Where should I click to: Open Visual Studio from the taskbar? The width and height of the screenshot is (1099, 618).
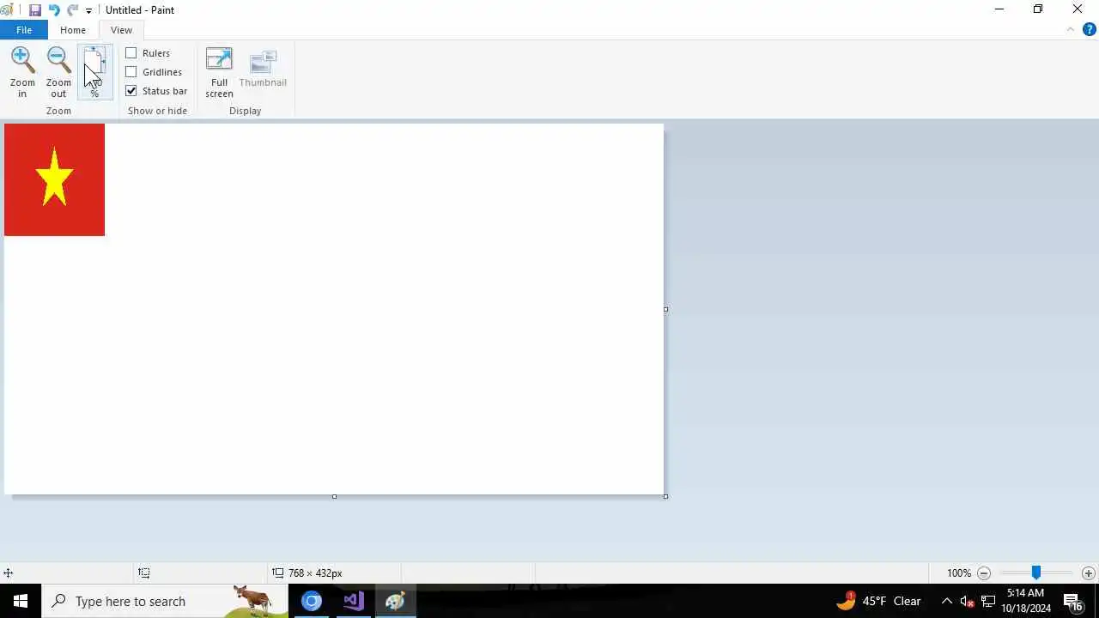coord(354,601)
